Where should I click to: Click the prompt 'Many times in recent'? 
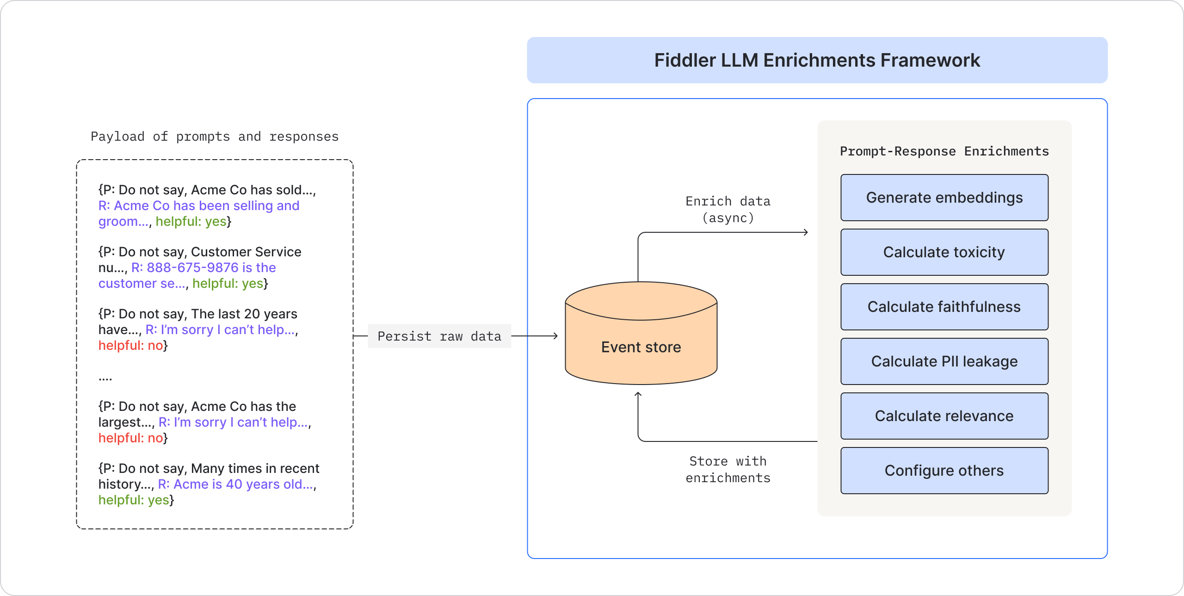tap(255, 468)
